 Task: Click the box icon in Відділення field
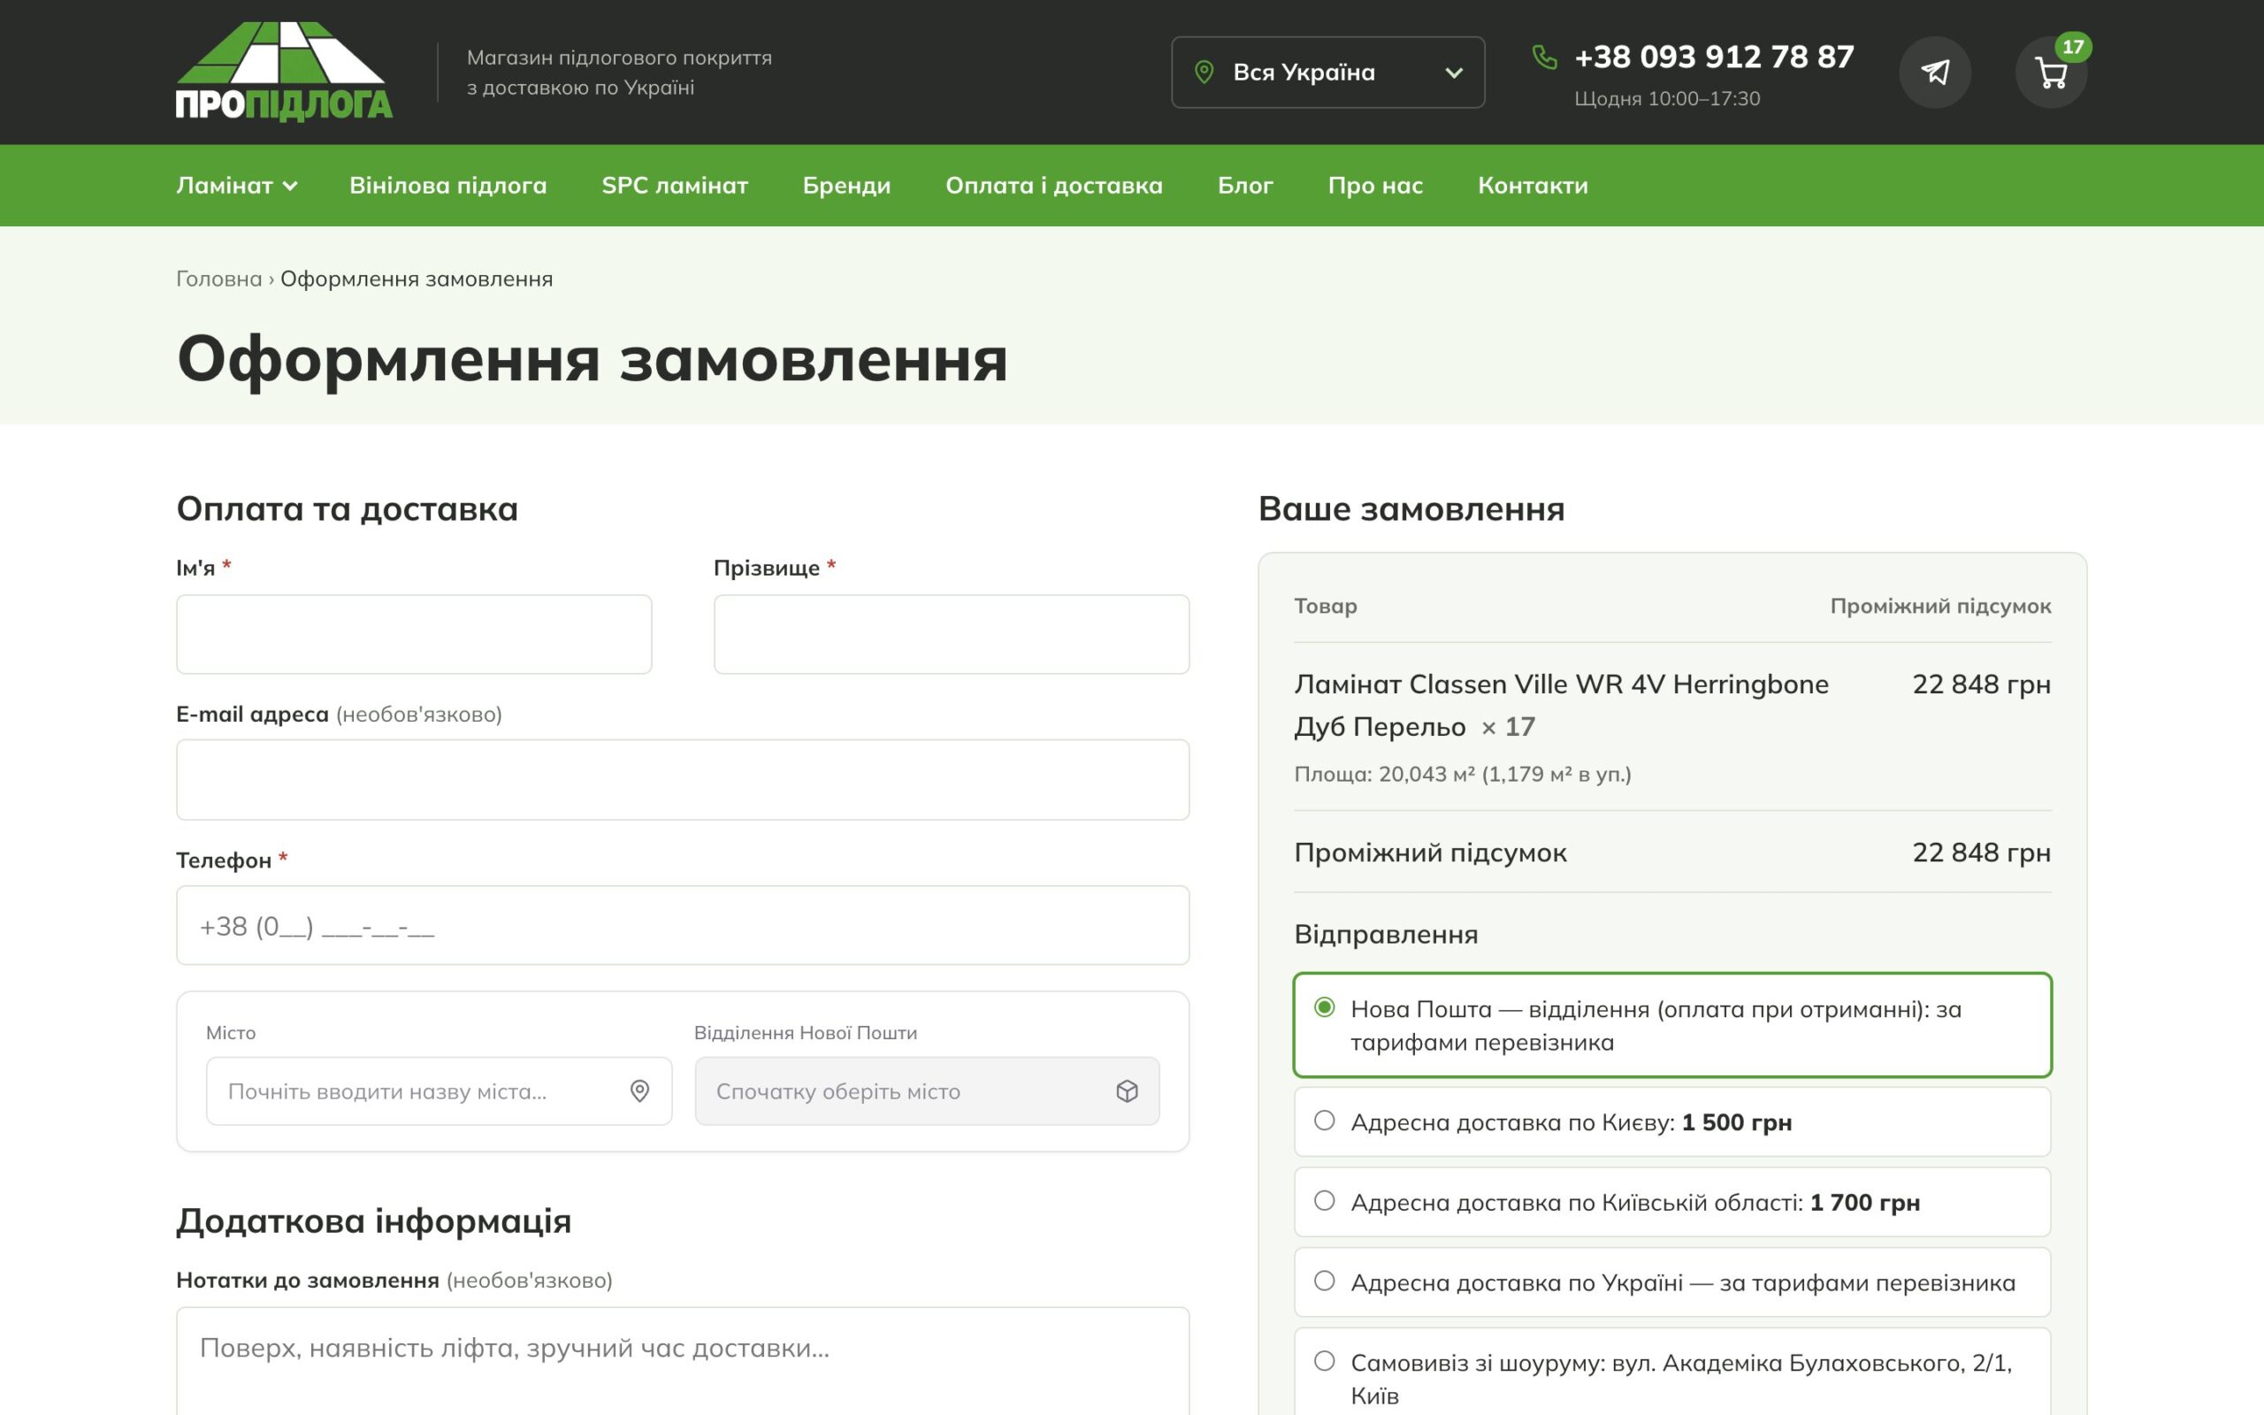(1128, 1091)
